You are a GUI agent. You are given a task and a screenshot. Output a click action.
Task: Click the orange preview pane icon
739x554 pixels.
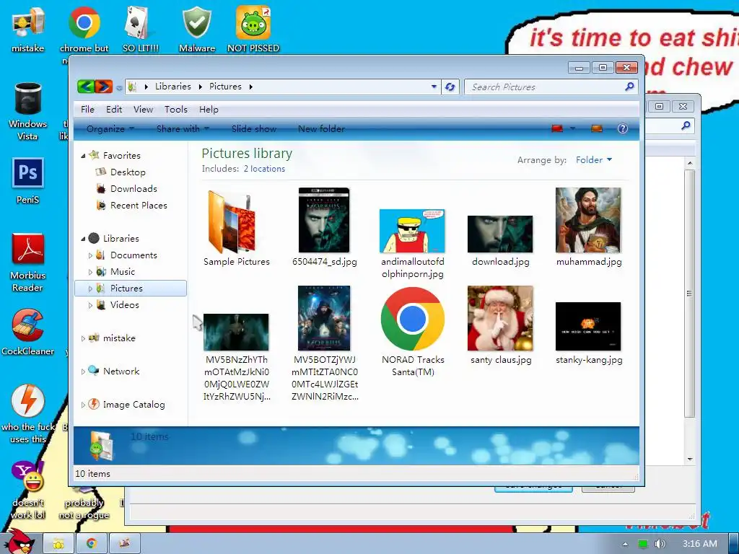click(597, 128)
